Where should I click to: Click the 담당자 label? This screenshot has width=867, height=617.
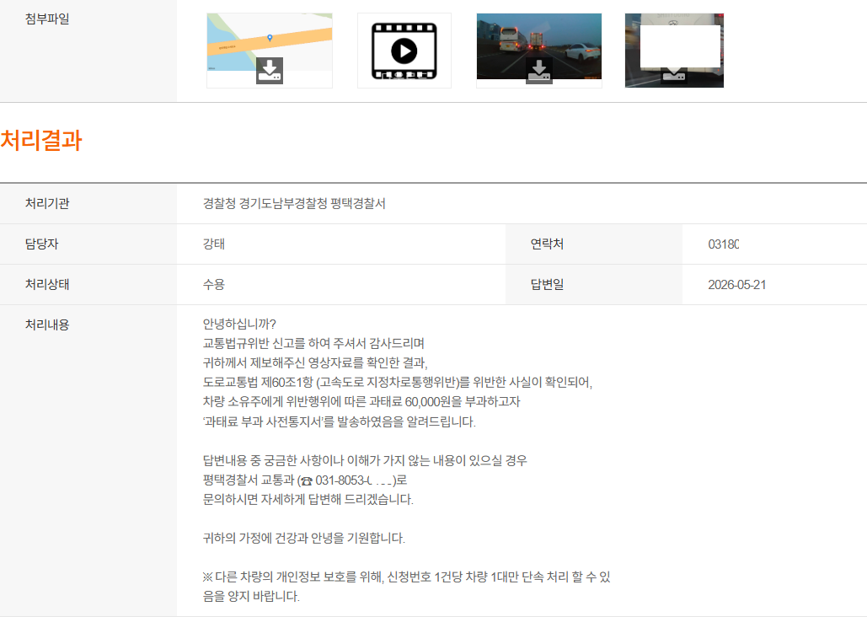tap(41, 244)
